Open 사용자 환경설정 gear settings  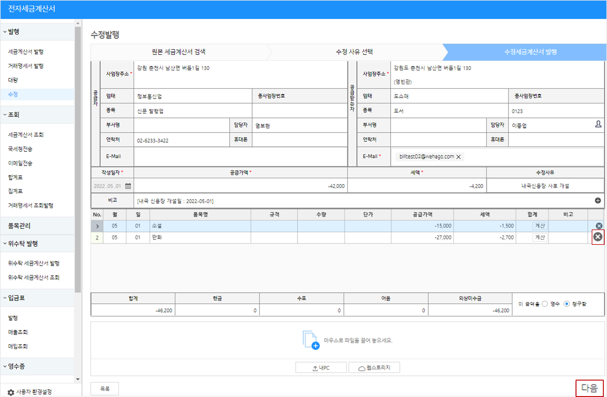click(x=11, y=392)
